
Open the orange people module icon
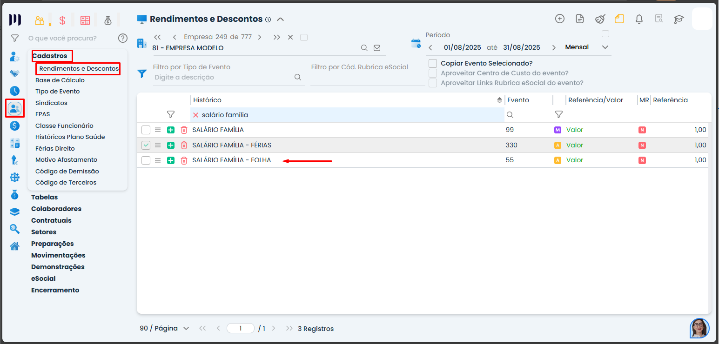[40, 20]
